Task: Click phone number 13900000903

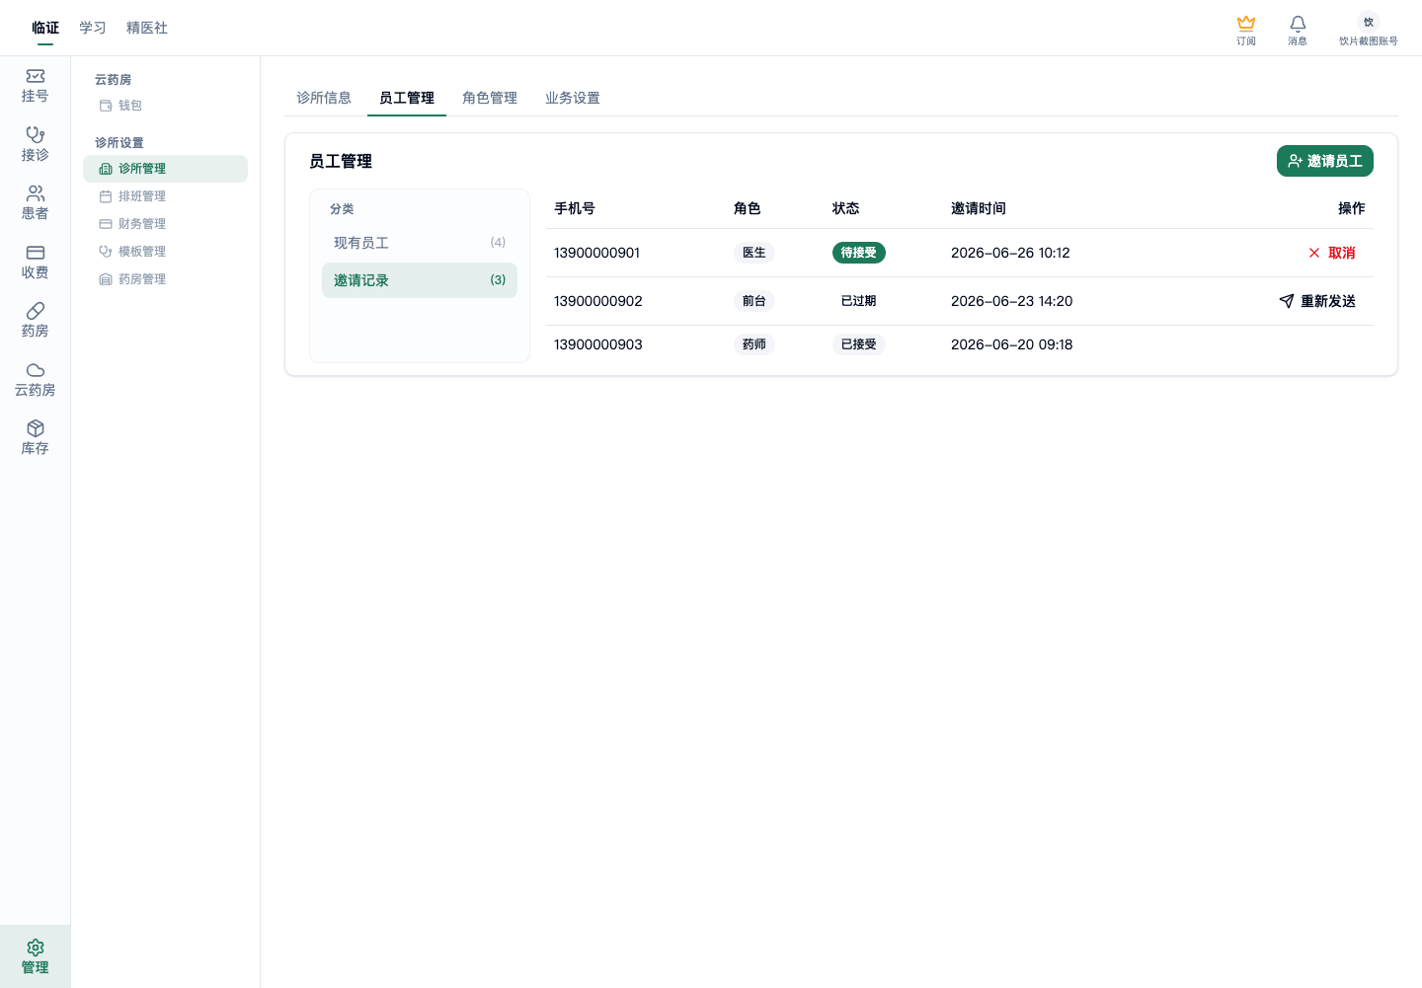Action: tap(598, 344)
